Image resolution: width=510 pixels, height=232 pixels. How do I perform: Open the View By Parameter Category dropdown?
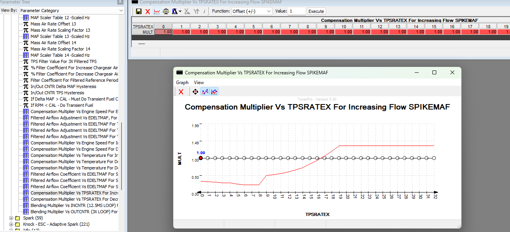tap(72, 11)
